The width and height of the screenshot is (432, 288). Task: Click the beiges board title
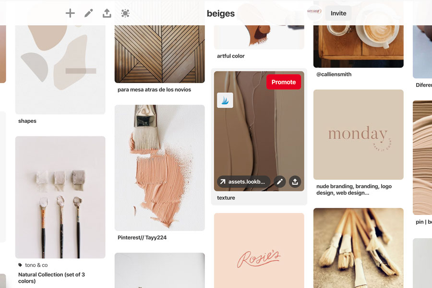pyautogui.click(x=221, y=13)
